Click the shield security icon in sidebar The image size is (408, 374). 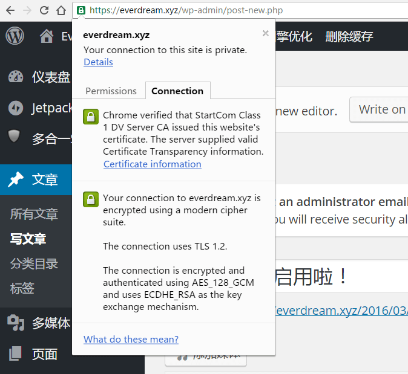pos(14,137)
